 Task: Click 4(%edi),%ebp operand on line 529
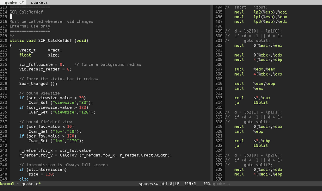point(268,174)
